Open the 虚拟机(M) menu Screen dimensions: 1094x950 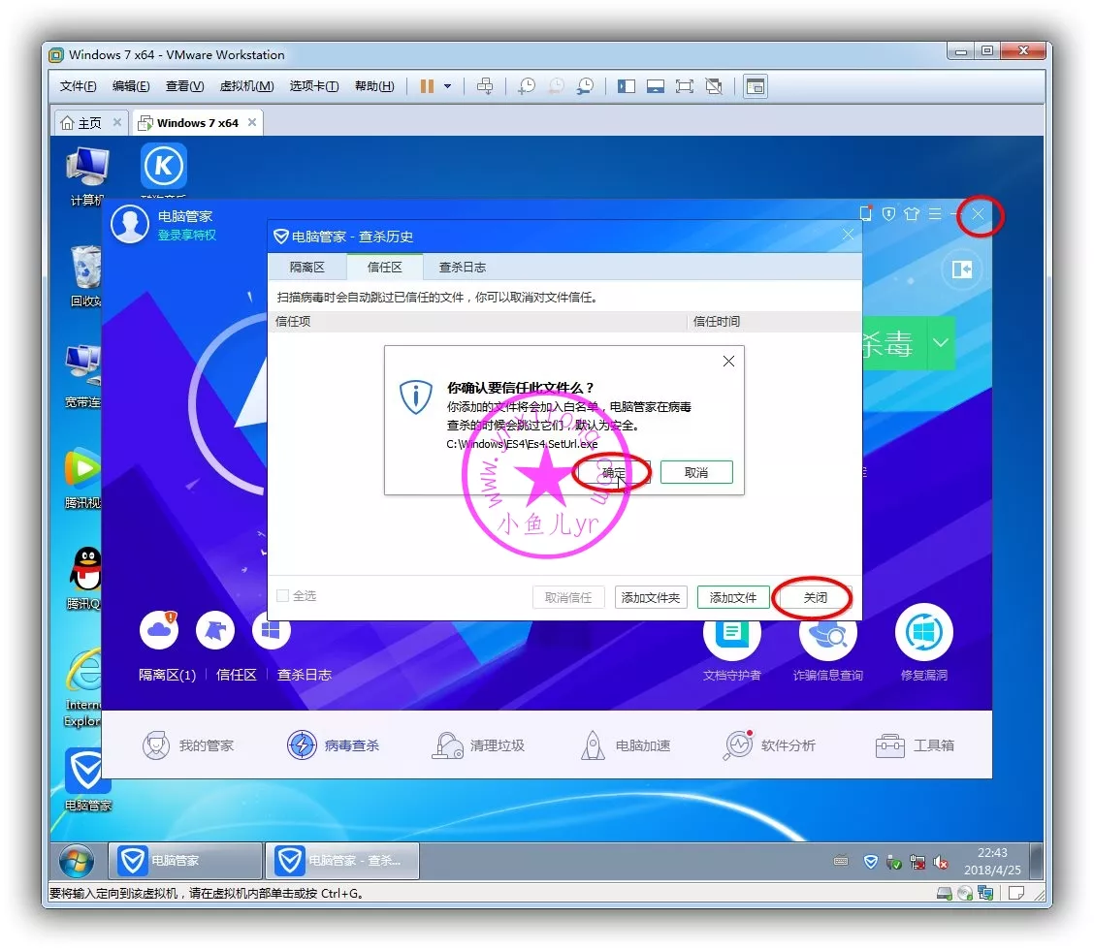tap(246, 86)
